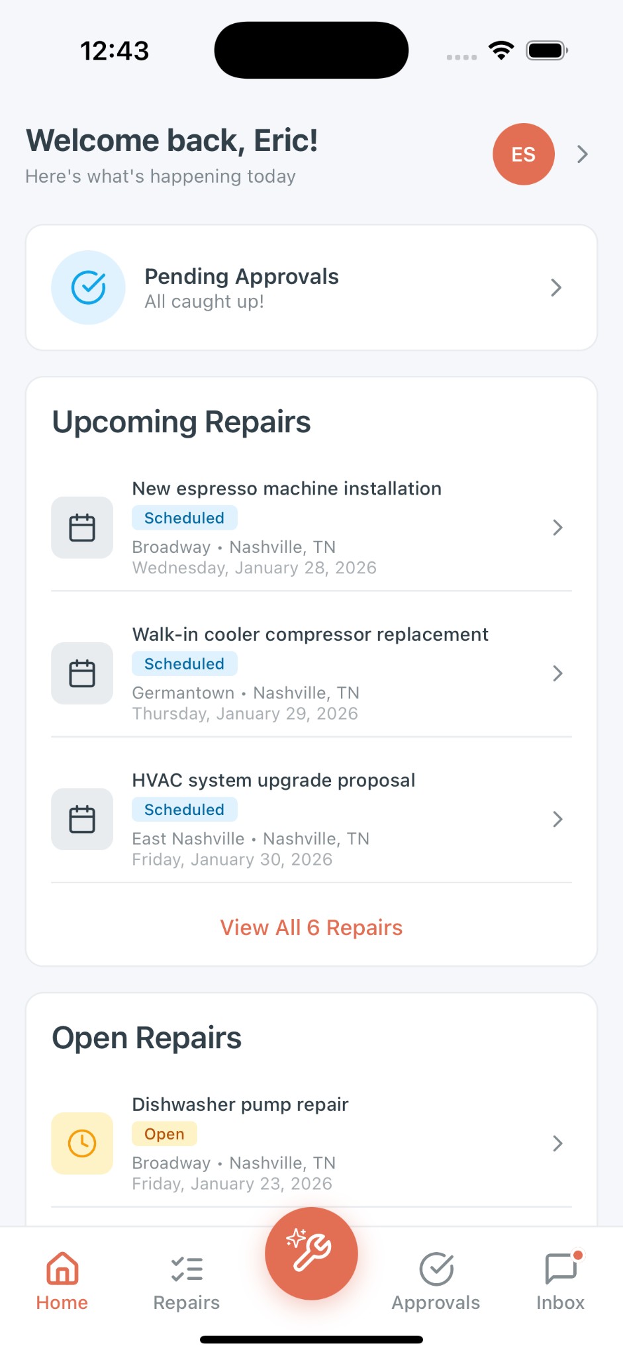Expand the Pending Approvals card
This screenshot has height=1356, width=623.
tap(311, 287)
